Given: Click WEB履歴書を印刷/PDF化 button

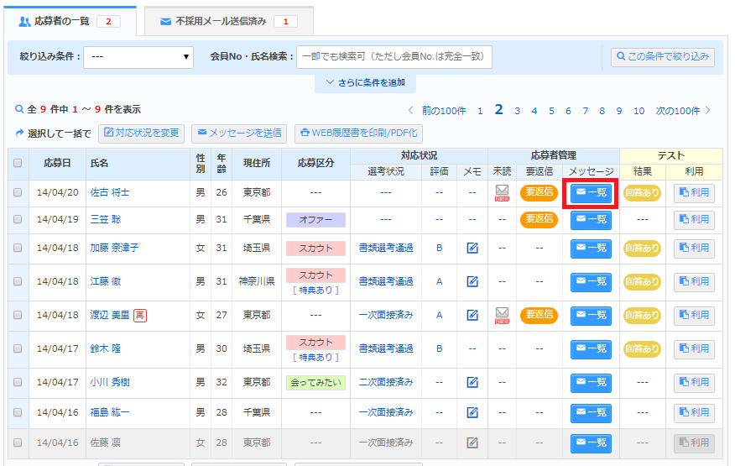Looking at the screenshot, I should click(x=358, y=134).
